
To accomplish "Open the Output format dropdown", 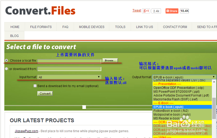I will point(184,77).
